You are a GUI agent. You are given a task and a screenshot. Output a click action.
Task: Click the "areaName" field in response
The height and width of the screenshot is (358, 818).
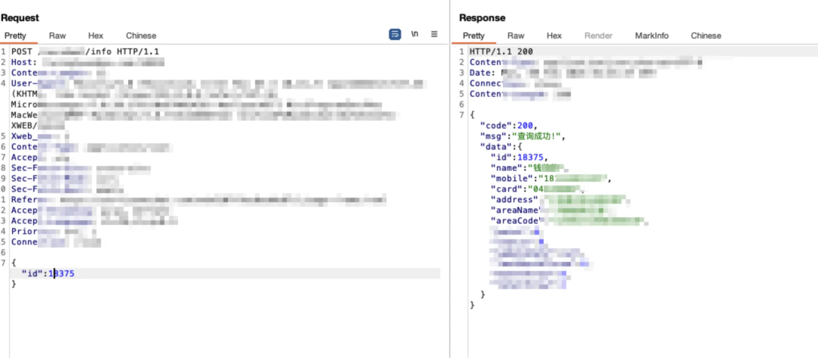(x=551, y=210)
